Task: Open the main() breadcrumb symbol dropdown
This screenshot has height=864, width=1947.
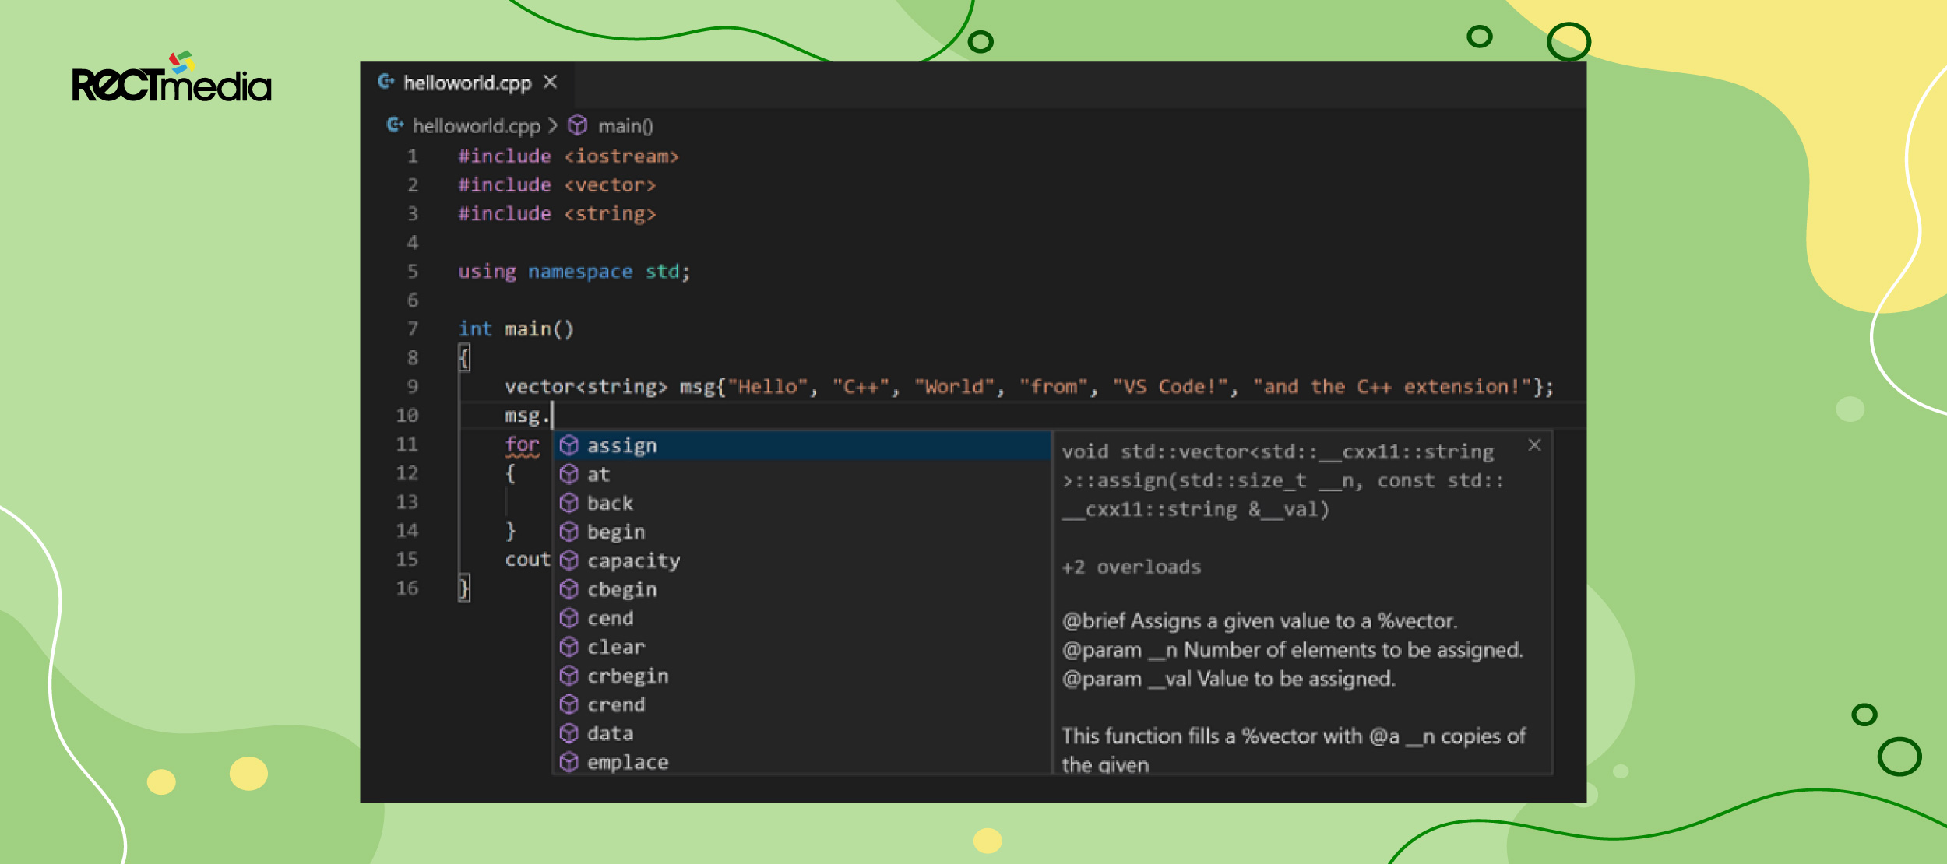Action: tap(625, 126)
